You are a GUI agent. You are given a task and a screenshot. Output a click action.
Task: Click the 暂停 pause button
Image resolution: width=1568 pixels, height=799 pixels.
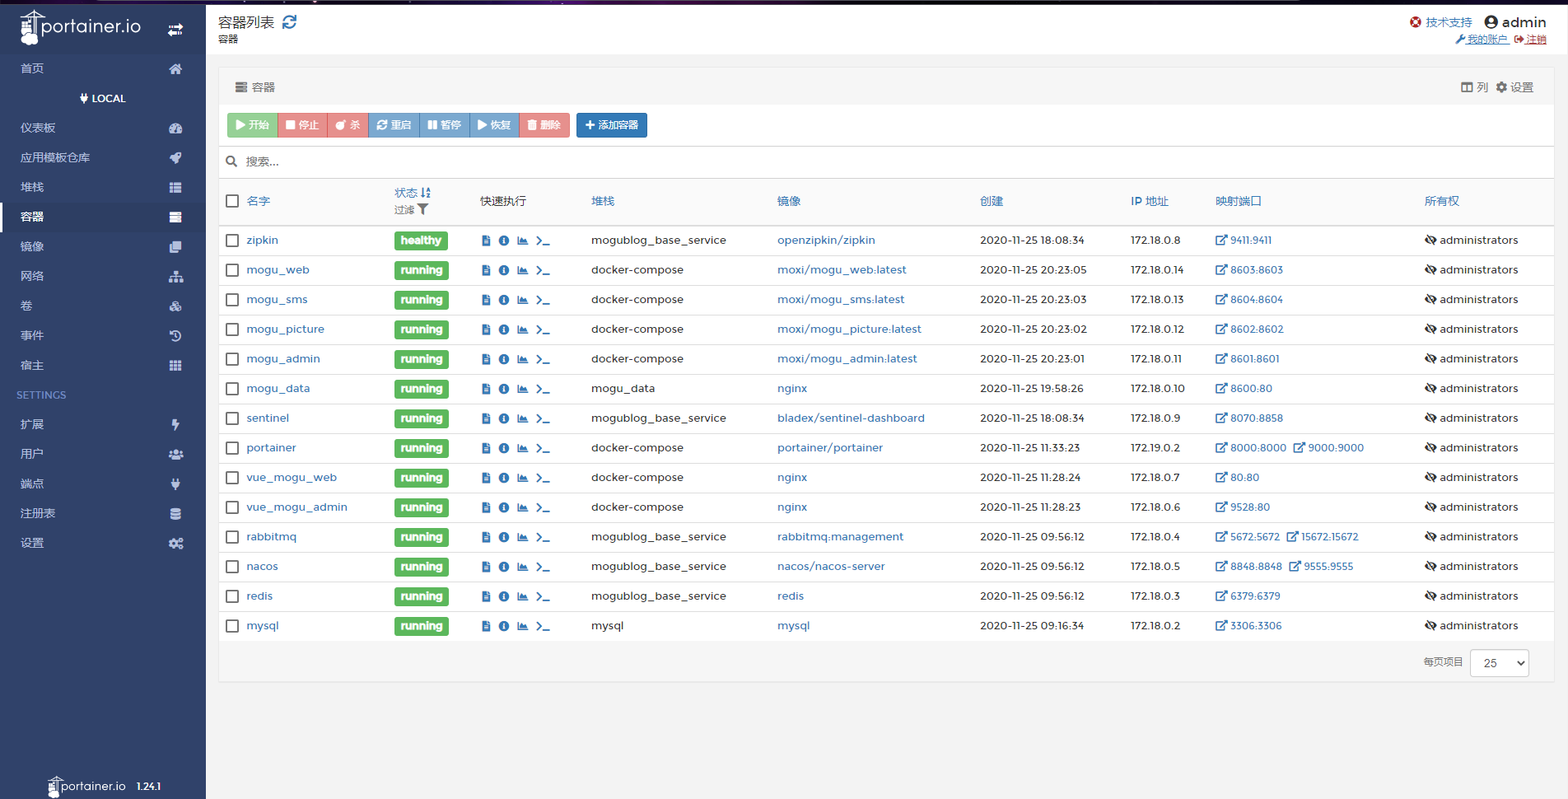[x=444, y=125]
